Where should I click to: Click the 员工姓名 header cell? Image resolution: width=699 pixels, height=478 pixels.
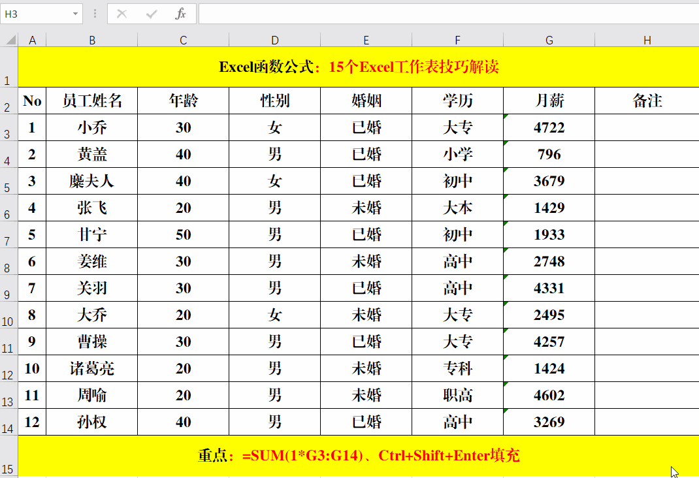point(92,101)
